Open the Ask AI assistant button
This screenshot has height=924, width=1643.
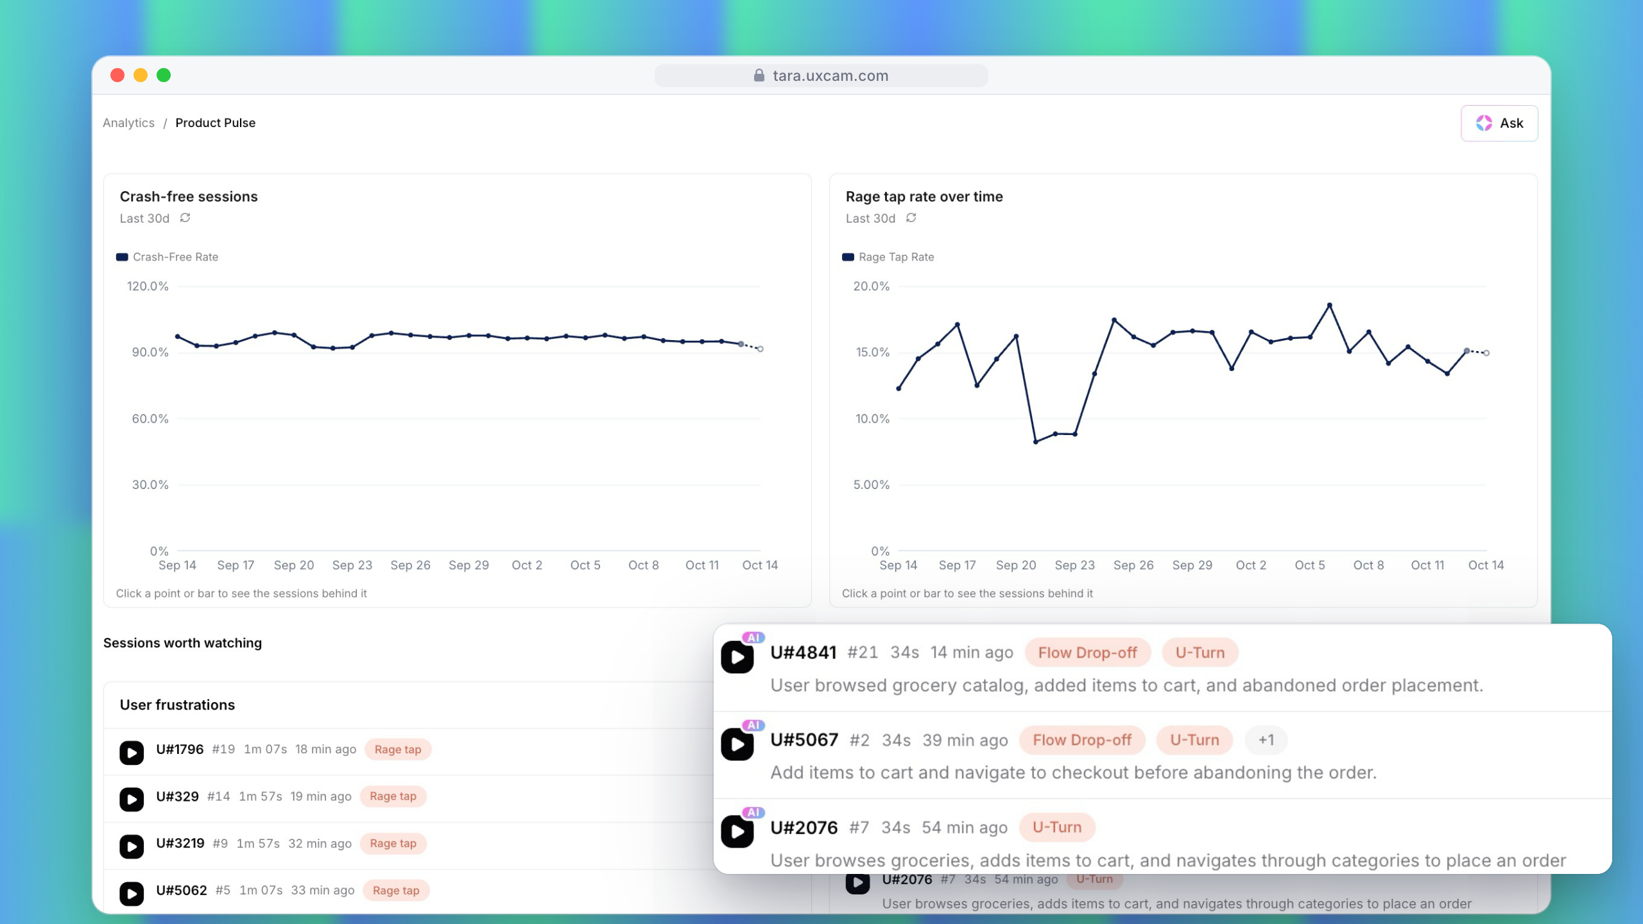[x=1499, y=123]
